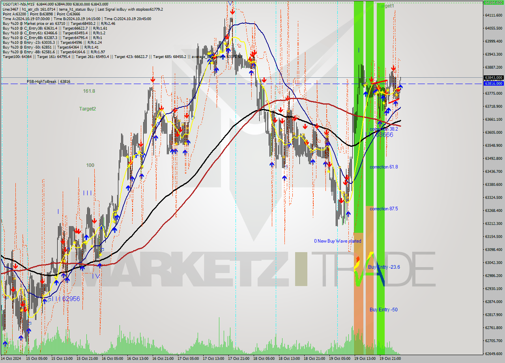
Task: Click the 16 Oct 21:00 time label
Action: pyautogui.click(x=162, y=359)
